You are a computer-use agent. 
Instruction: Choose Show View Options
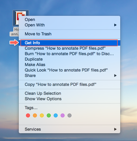click(70, 99)
